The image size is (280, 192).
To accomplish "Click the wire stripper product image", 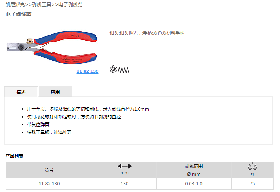I will [x=52, y=47].
